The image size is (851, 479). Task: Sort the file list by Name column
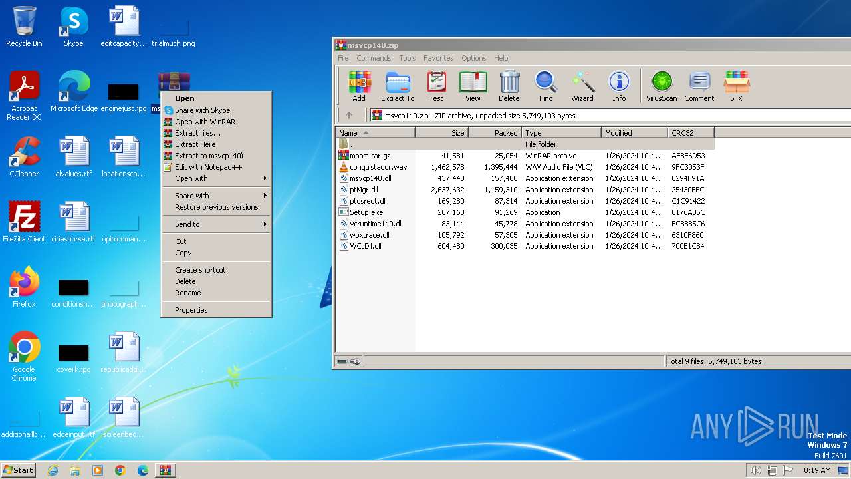[x=375, y=133]
